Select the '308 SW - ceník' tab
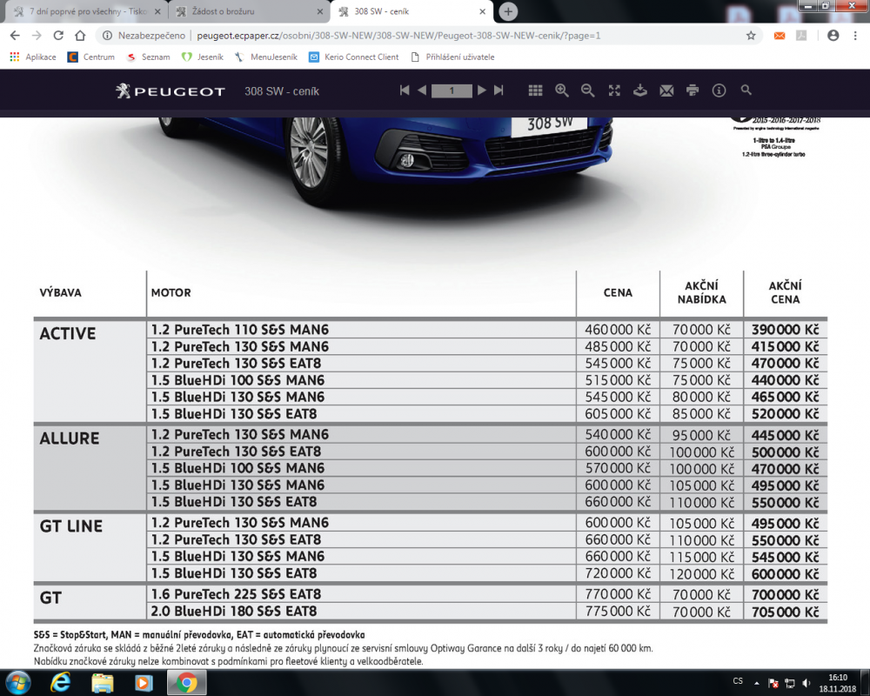 (411, 11)
